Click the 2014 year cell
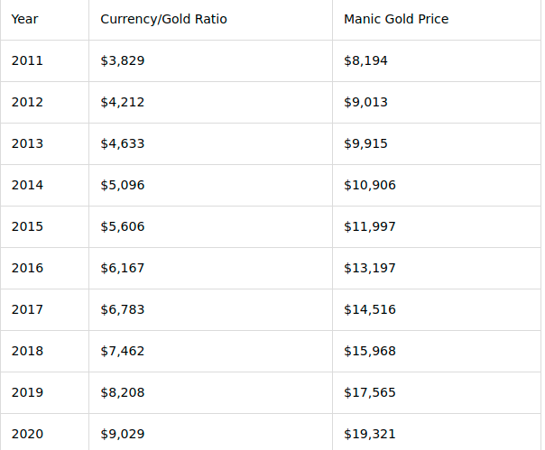This screenshot has height=450, width=545. coord(44,185)
